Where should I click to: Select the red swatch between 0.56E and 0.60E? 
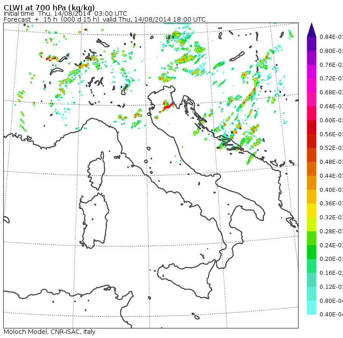coord(311,127)
